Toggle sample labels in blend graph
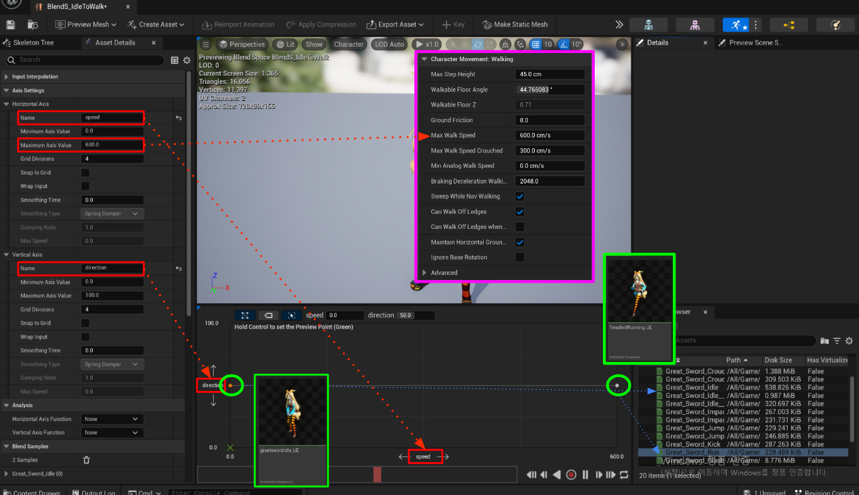This screenshot has width=859, height=495. click(268, 315)
